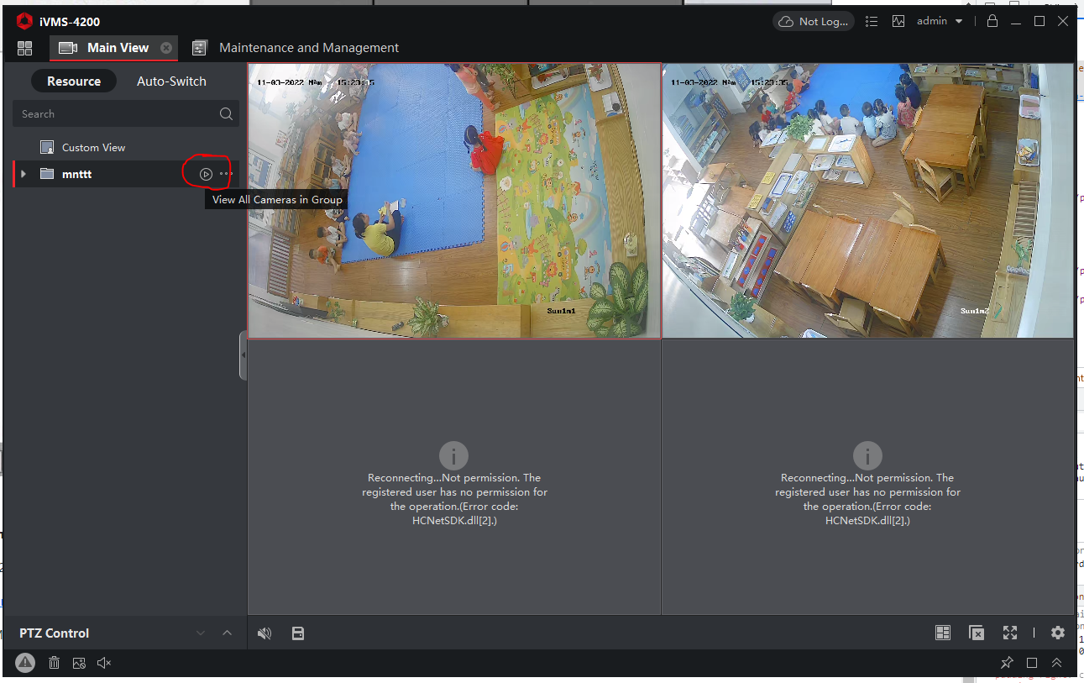Open more options for mnttt group

[225, 174]
